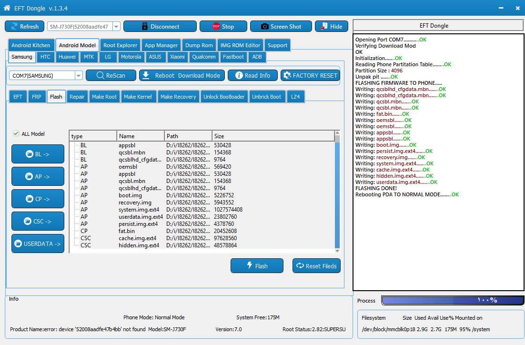Click the EFT Dongle log header button
The image size is (525, 345).
438,25
